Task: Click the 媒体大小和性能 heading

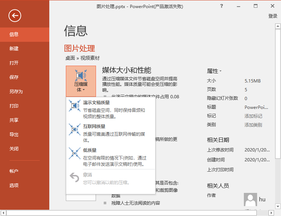Action: pos(127,70)
